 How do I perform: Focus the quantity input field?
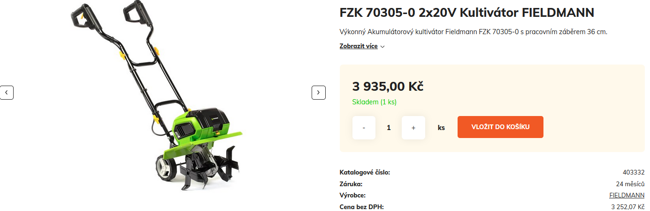pyautogui.click(x=389, y=127)
